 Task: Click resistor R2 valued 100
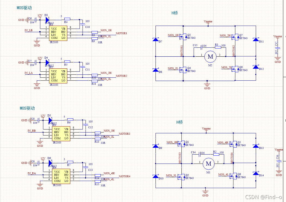pos(216,154)
